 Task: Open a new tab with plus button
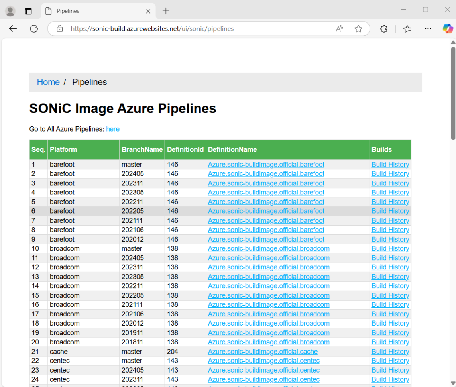point(166,11)
